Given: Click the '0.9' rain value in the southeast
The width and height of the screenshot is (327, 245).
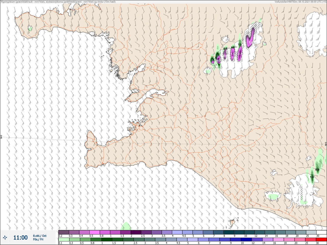Looking at the screenshot, I should (x=317, y=170).
